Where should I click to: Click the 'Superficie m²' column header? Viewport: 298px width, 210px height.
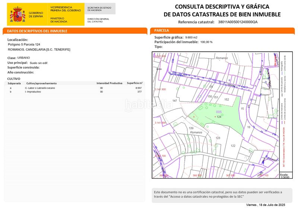tap(135, 83)
